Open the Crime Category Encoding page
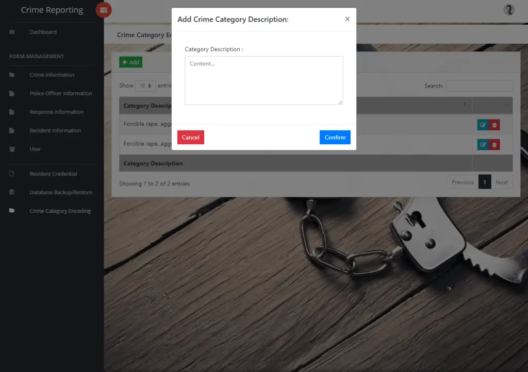528x372 pixels. (x=11, y=211)
